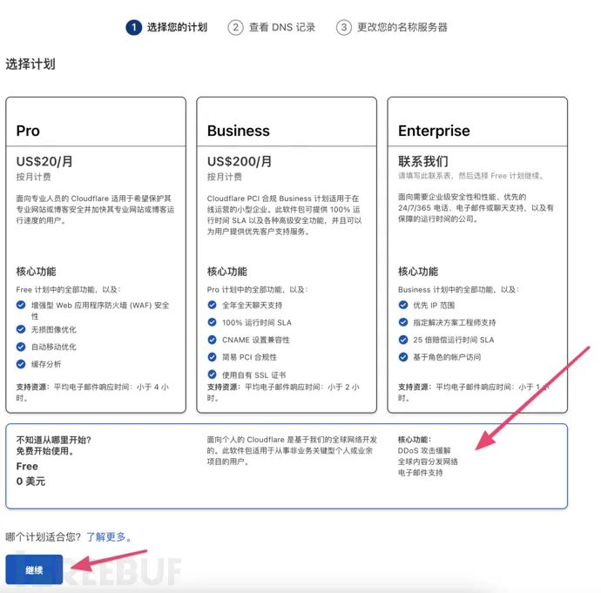Screen dimensions: 601x593
Task: Click Business 支持资源 response time text
Action: [283, 393]
